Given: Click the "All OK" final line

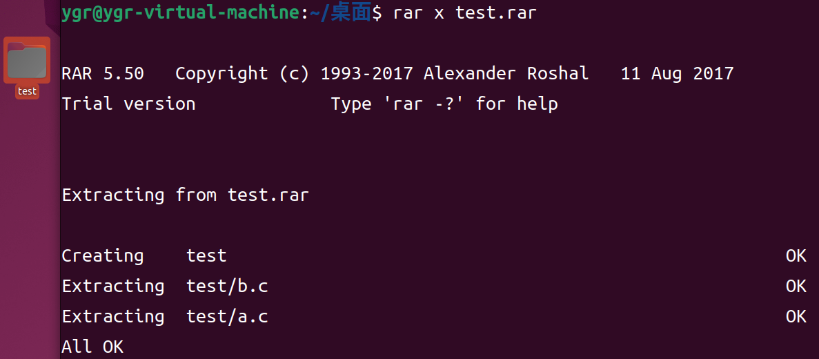Looking at the screenshot, I should pos(92,347).
